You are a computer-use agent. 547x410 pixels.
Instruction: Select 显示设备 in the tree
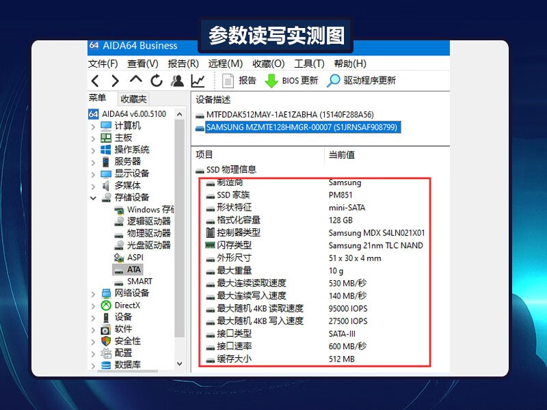point(125,174)
